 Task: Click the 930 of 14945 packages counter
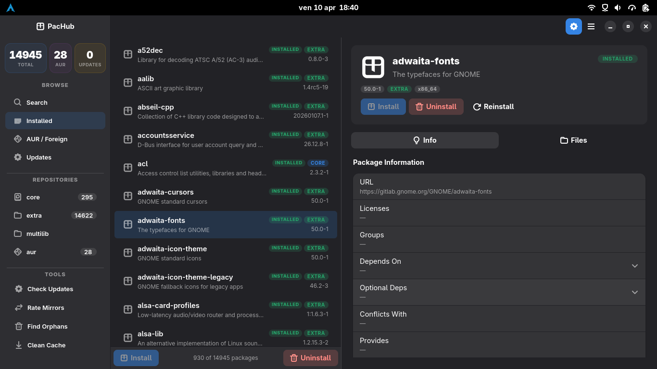226,358
